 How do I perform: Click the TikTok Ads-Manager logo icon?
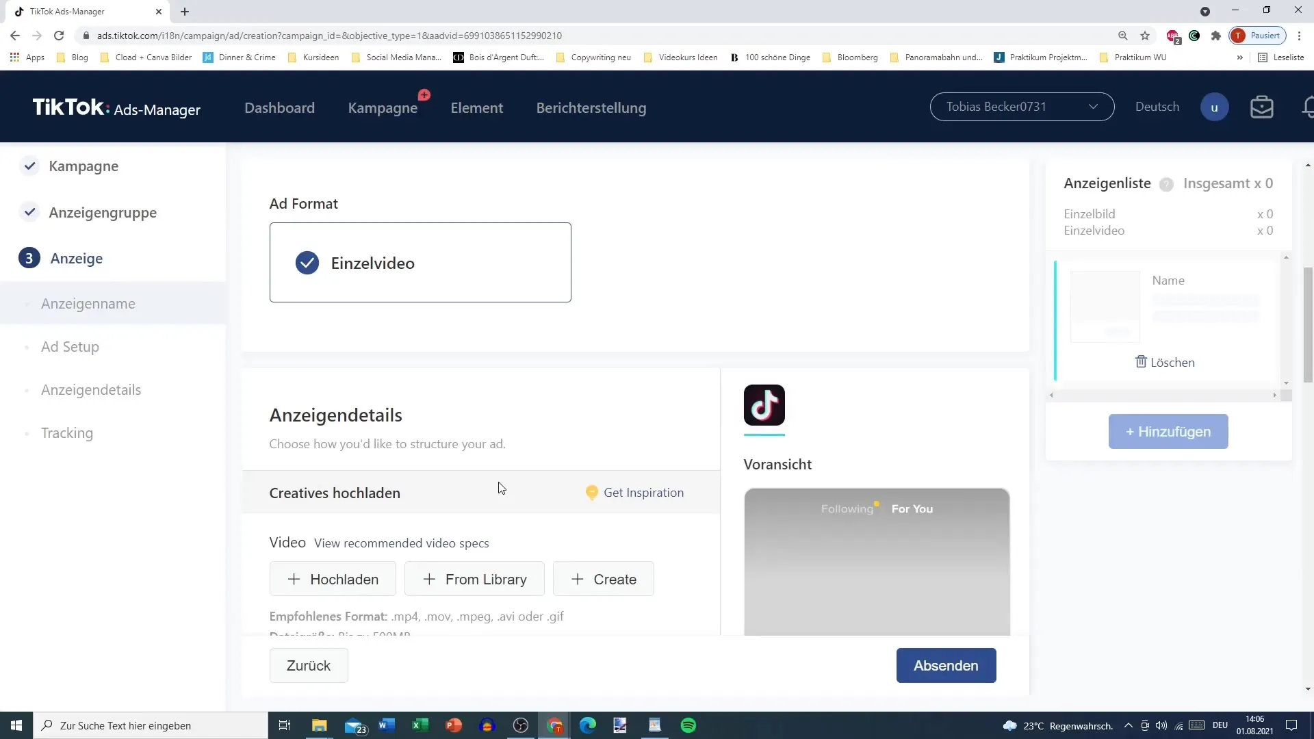click(x=116, y=107)
